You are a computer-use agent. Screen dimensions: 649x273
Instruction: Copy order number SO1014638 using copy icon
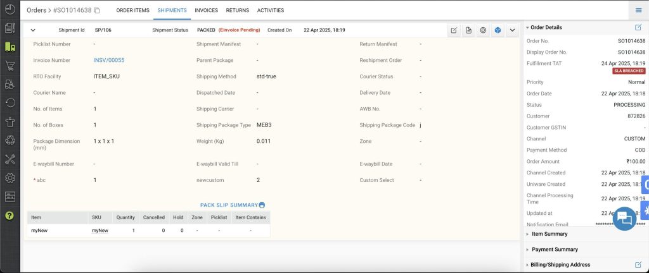(x=97, y=11)
